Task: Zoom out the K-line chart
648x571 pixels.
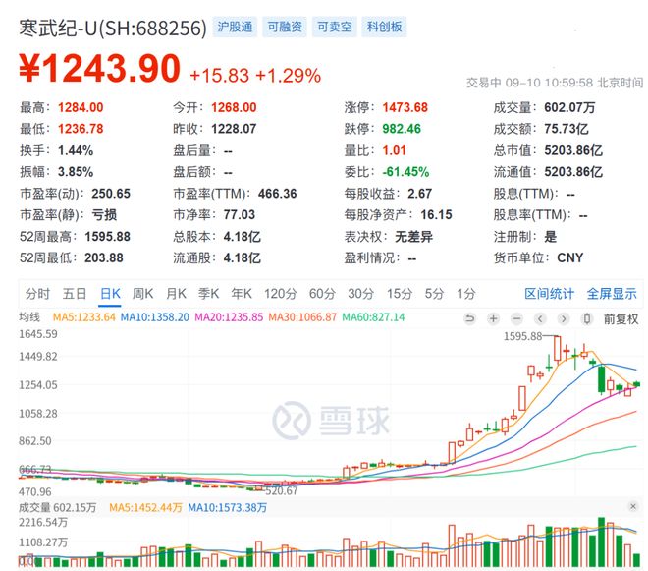Action: point(516,318)
